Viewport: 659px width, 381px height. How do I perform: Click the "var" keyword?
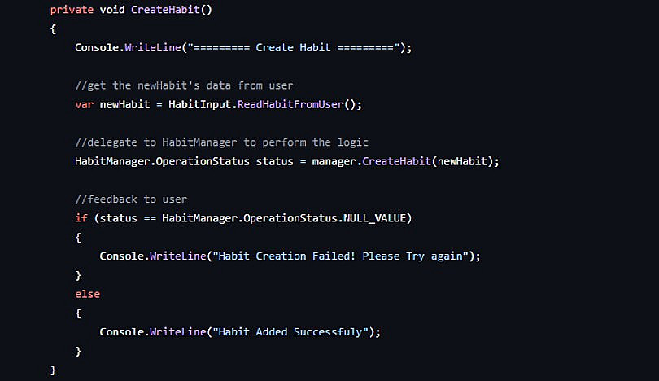84,104
